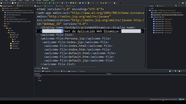This screenshot has height=104, width=186.
Task: Select the lang property row
Action: tap(40, 81)
